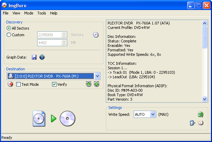This screenshot has width=212, height=142.
Task: Click the notepad pencil settings icon
Action: (x=192, y=123)
